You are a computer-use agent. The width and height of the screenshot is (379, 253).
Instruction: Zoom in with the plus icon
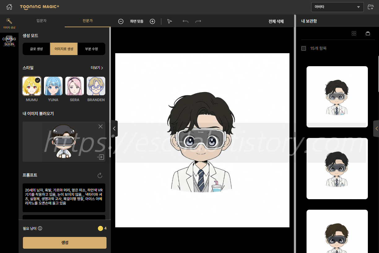point(152,21)
